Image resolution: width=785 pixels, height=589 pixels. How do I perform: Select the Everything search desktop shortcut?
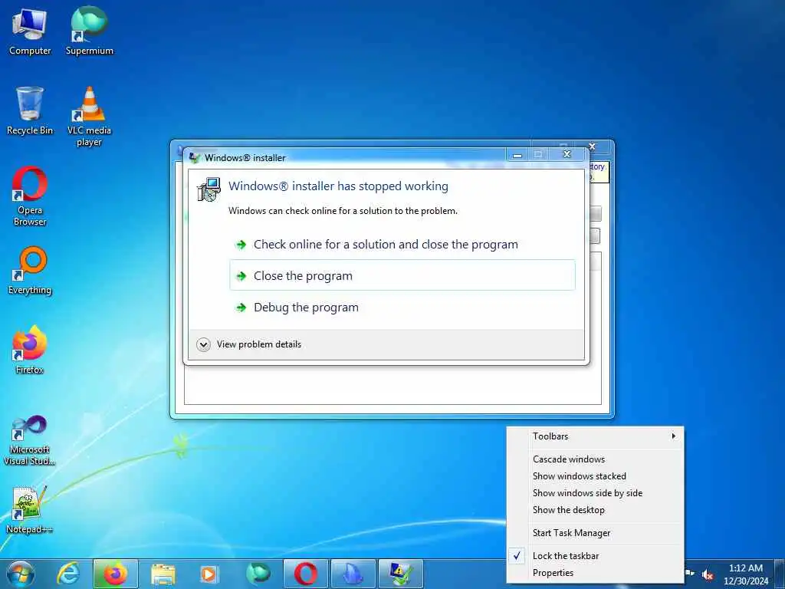(30, 271)
